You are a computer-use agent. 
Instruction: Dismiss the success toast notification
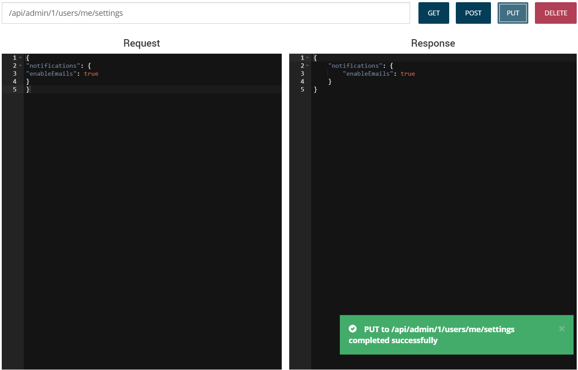click(x=561, y=328)
